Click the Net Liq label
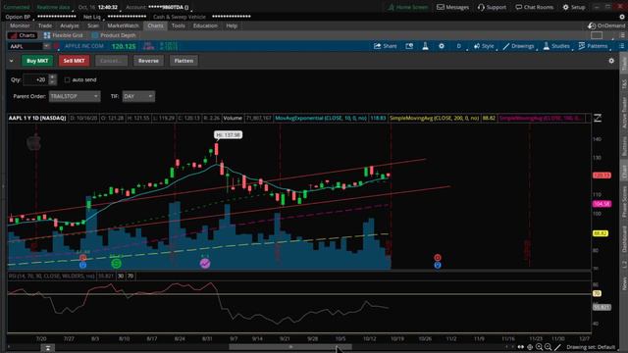The image size is (628, 353). 92,17
